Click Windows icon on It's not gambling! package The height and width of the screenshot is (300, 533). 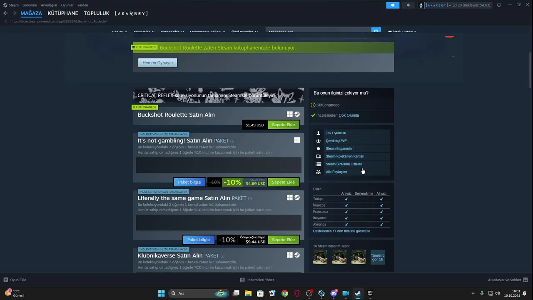tap(297, 140)
